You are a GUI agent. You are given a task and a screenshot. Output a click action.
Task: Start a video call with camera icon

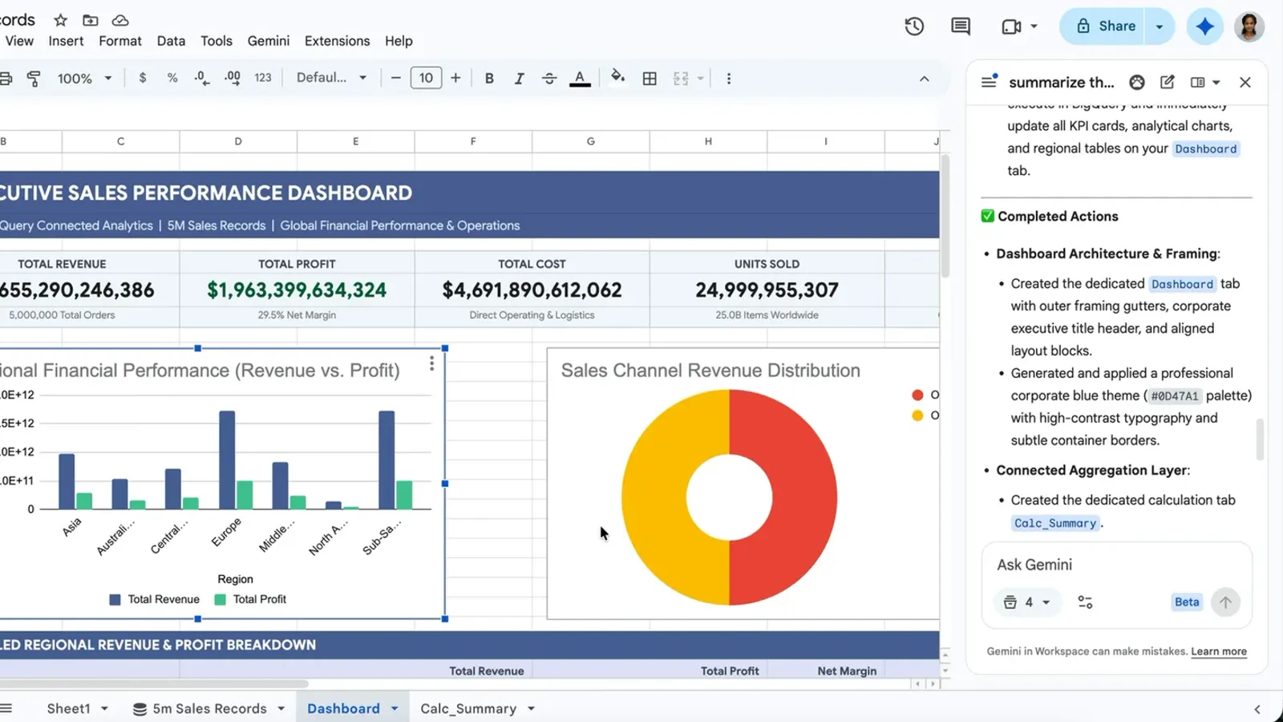(1012, 26)
